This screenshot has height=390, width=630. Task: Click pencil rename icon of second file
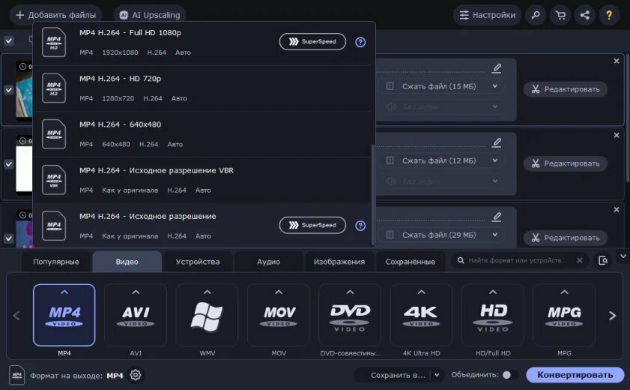[x=497, y=142]
